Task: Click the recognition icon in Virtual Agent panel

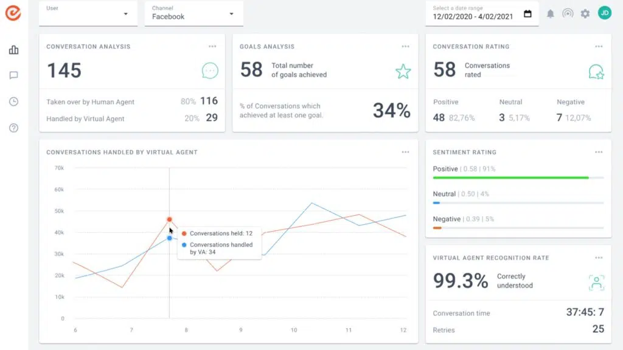Action: [597, 282]
